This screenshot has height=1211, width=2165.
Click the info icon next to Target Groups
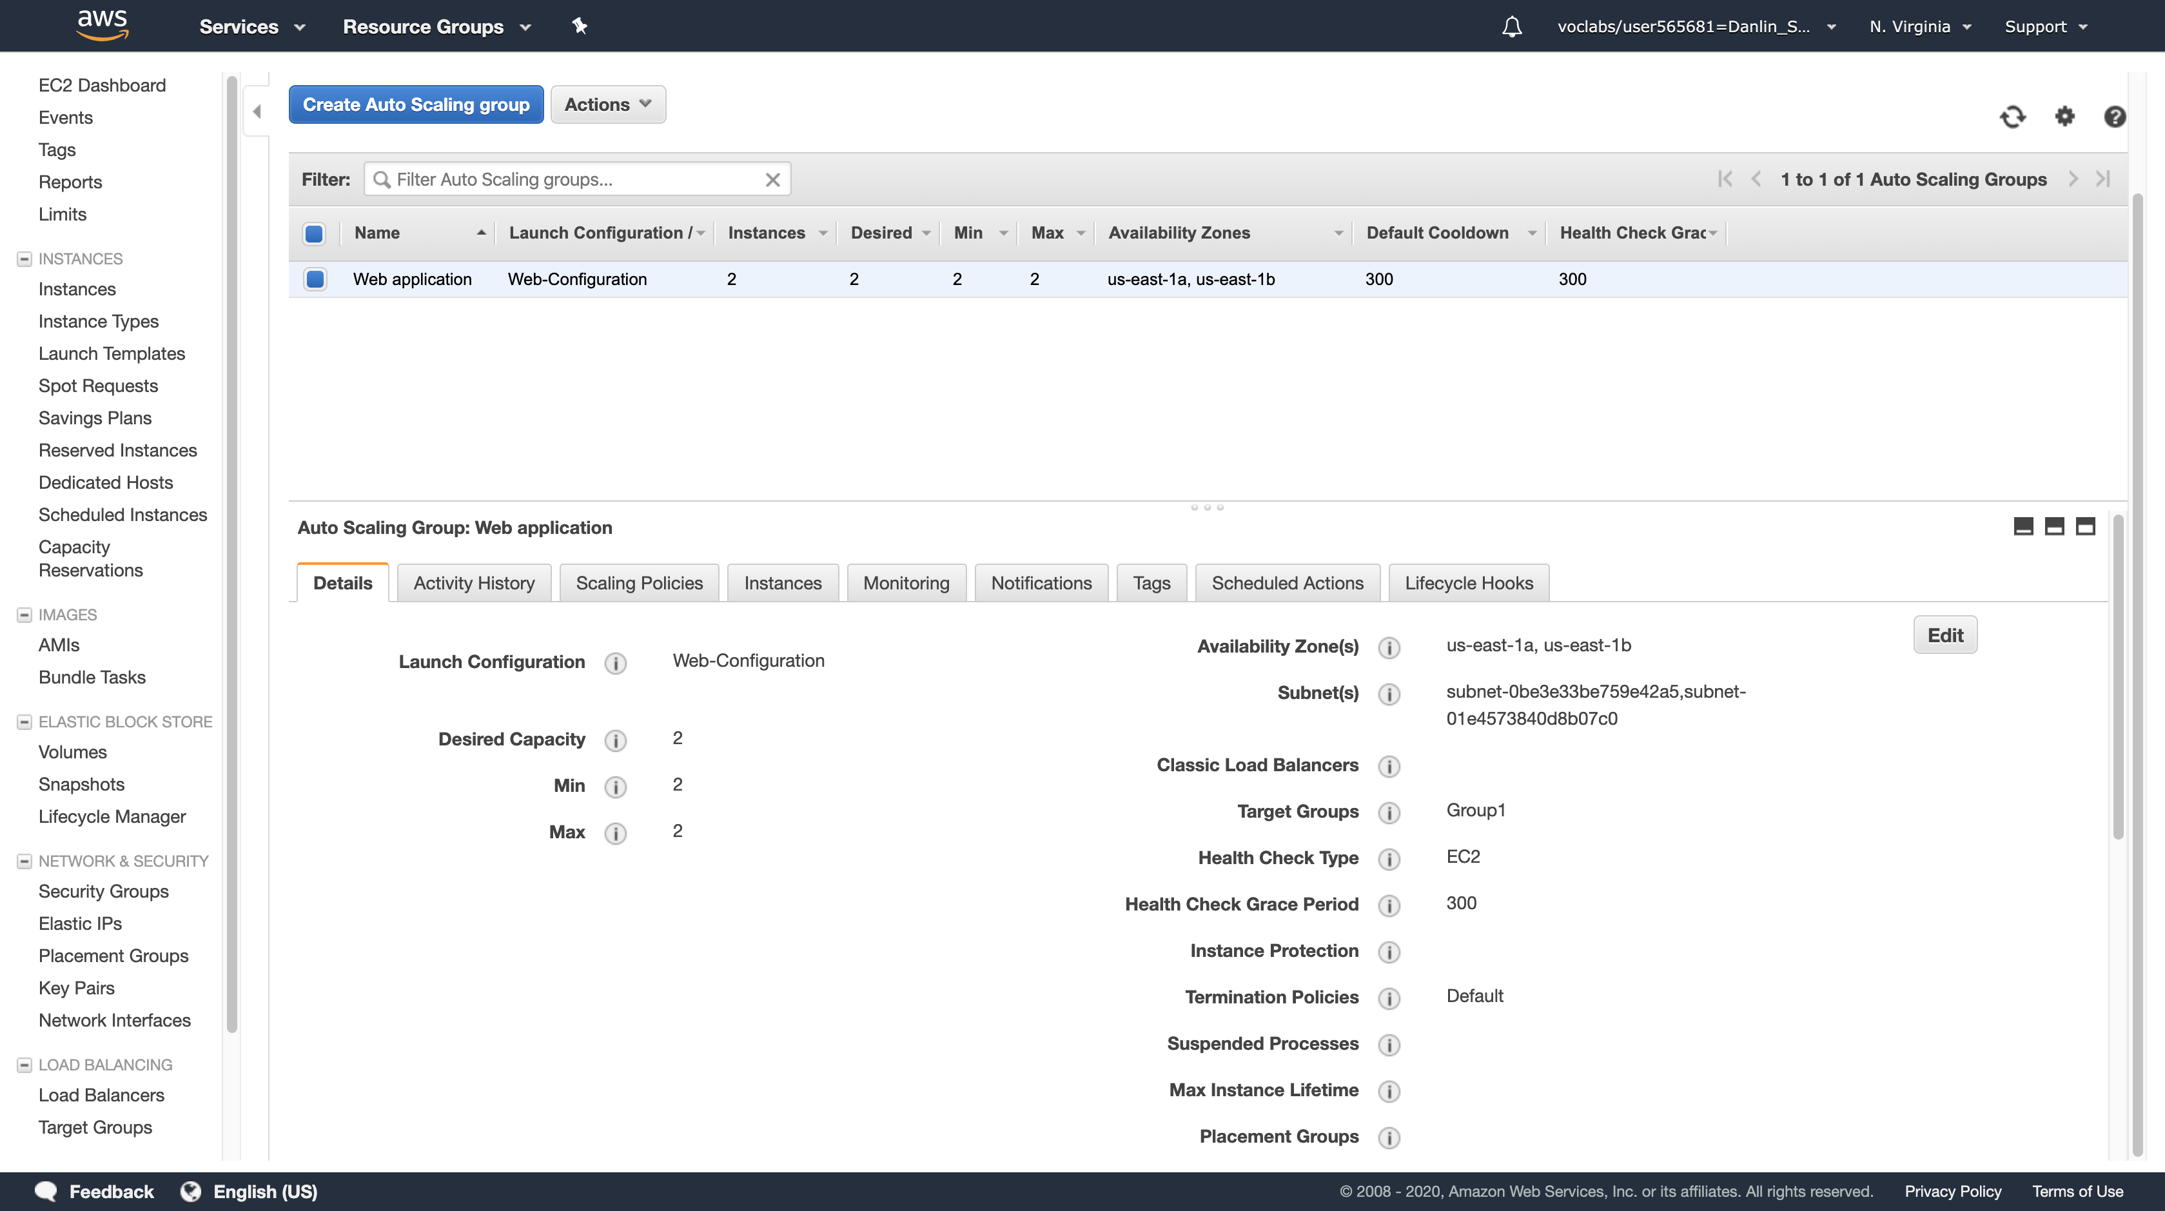point(1389,812)
